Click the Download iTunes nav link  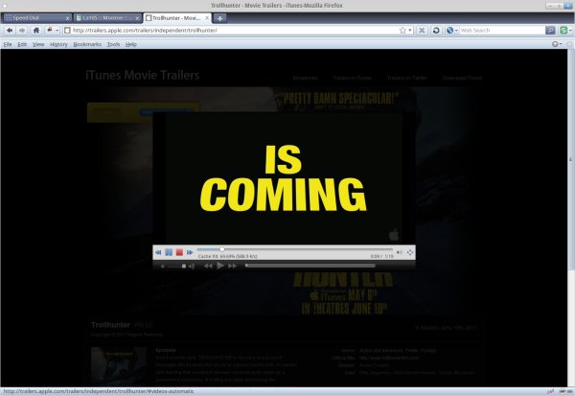pyautogui.click(x=462, y=78)
